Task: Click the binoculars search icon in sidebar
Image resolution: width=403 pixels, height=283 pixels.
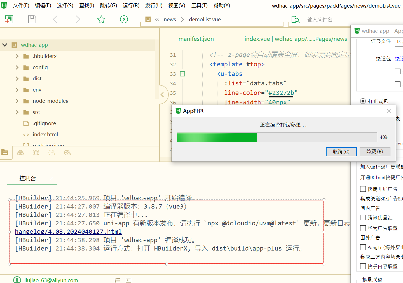Action: (20, 153)
